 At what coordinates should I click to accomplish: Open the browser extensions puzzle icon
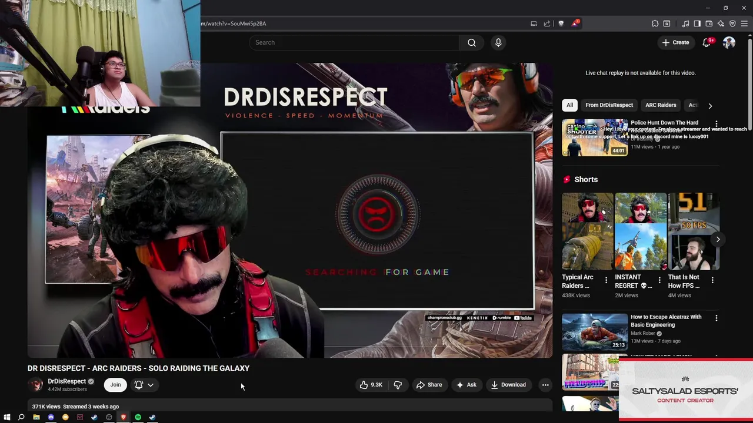point(655,23)
